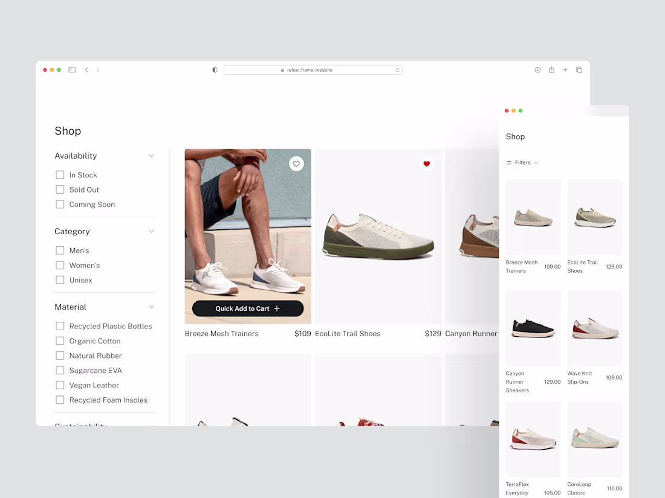Screen dimensions: 665x498
Task: Check the Women's category checkbox
Action: [x=60, y=265]
